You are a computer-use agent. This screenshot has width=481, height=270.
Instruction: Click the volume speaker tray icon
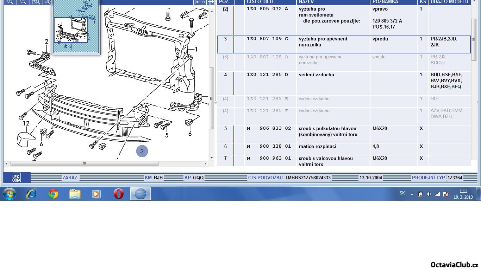(429, 194)
